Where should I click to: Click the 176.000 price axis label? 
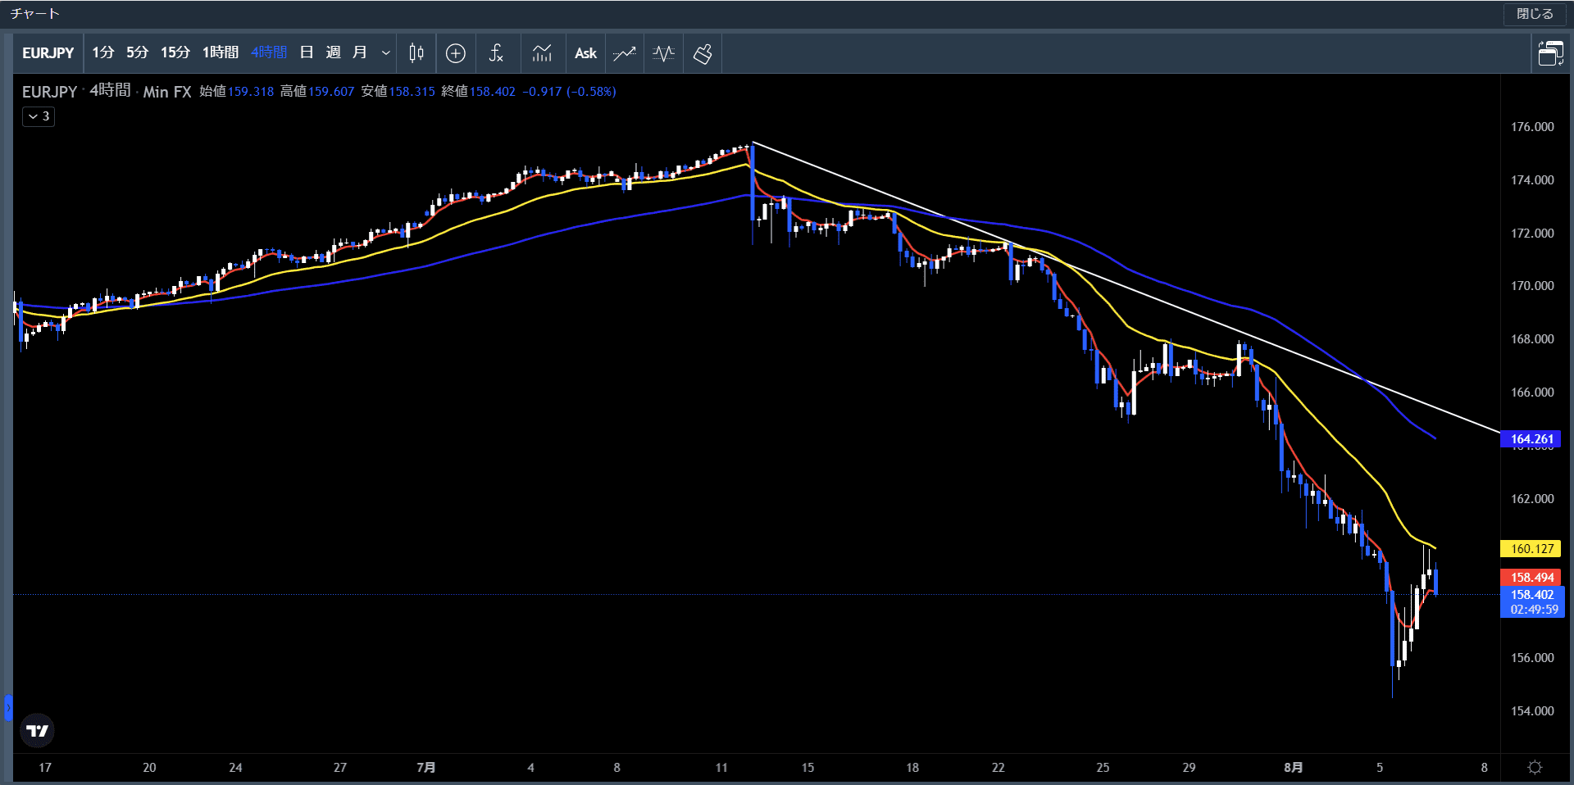(x=1532, y=127)
